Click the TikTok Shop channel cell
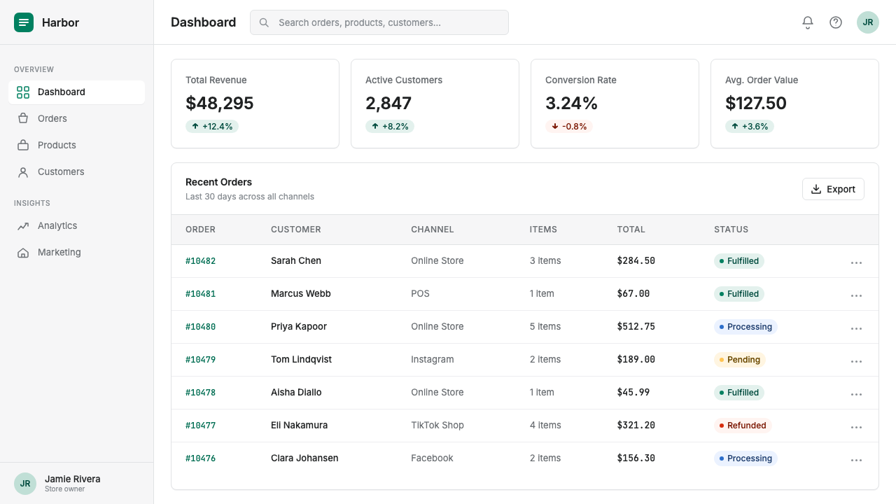This screenshot has height=504, width=896. pyautogui.click(x=437, y=426)
